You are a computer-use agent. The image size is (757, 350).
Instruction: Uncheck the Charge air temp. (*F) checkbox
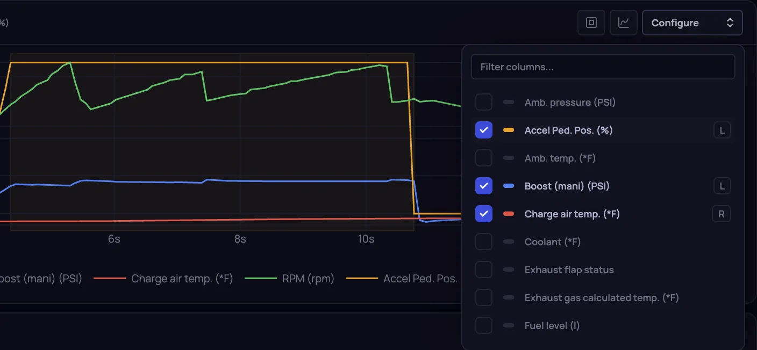coord(484,214)
